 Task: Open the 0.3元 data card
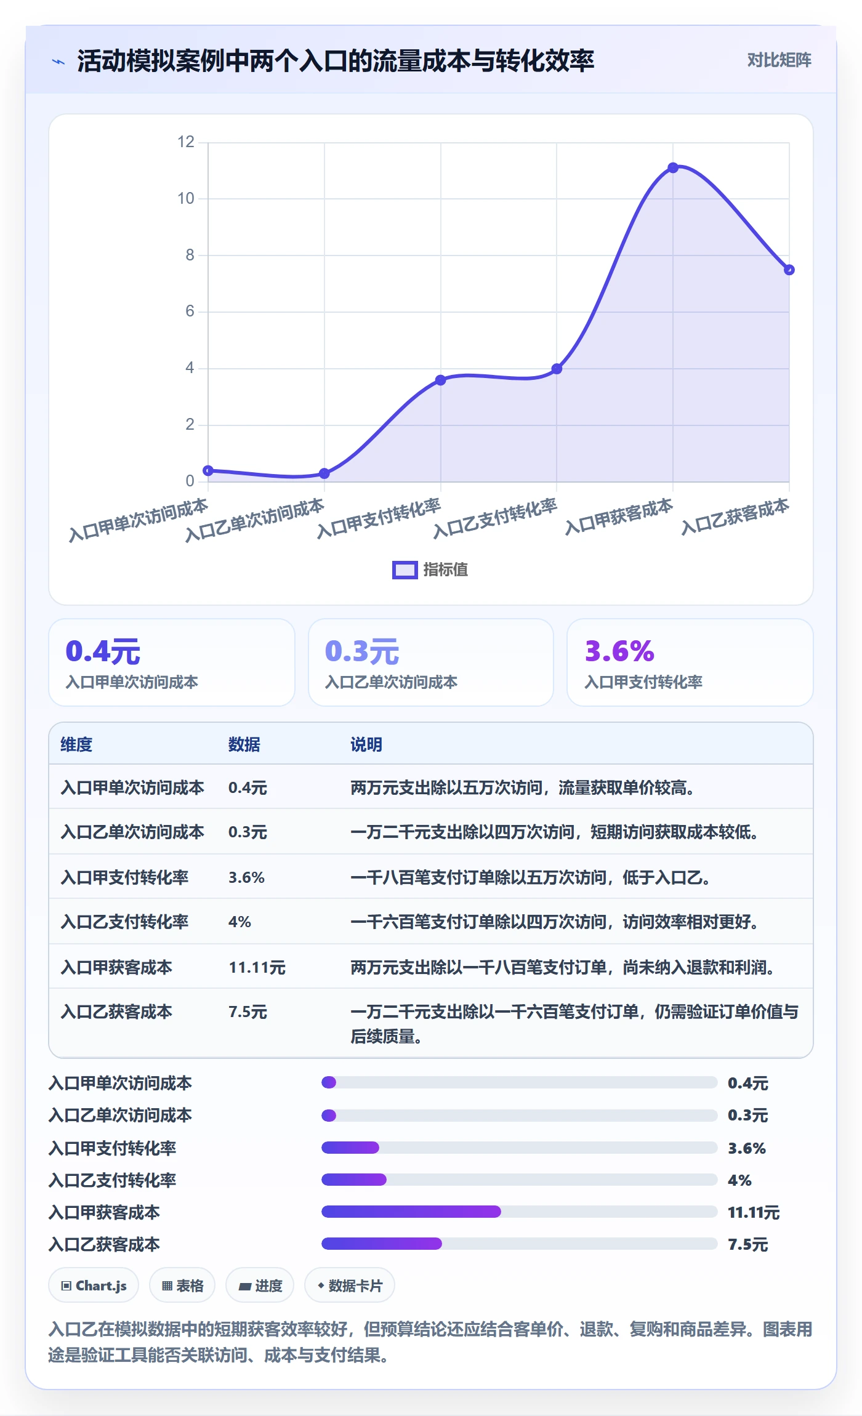tap(431, 662)
